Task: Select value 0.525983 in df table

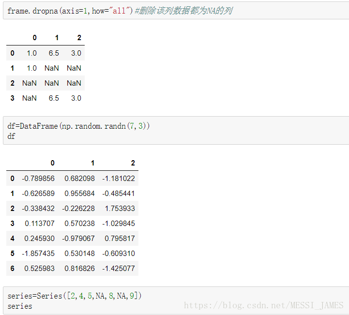Action: (x=39, y=269)
